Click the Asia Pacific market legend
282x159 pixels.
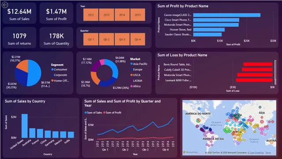tap(139, 64)
